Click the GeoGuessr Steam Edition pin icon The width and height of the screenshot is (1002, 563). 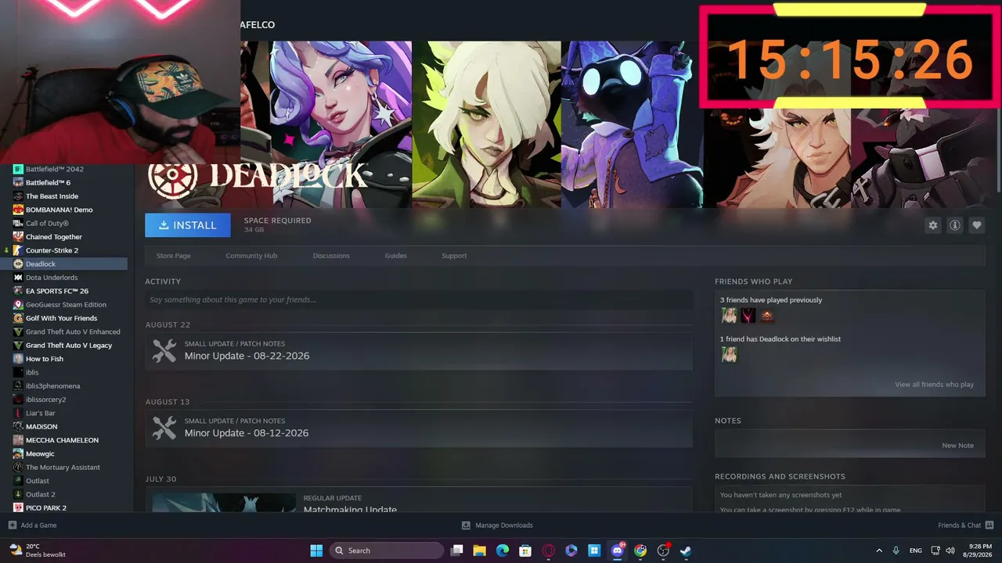(x=19, y=304)
